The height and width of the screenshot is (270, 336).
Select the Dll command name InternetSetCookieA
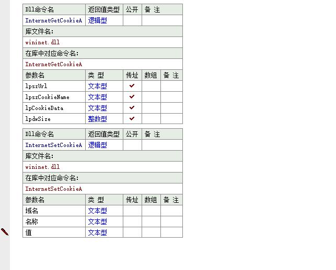click(x=54, y=145)
